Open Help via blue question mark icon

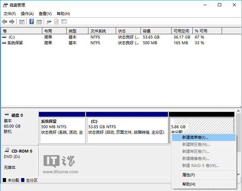click(x=31, y=22)
